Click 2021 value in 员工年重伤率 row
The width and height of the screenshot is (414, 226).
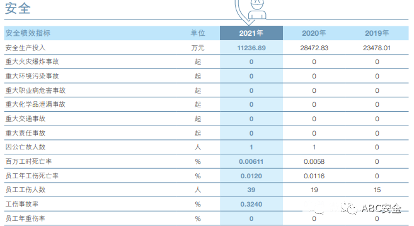[251, 218]
